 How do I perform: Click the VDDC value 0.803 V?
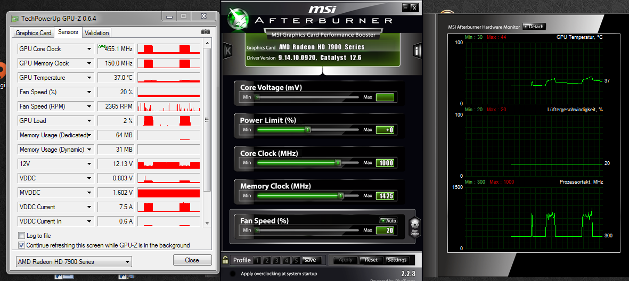click(116, 178)
